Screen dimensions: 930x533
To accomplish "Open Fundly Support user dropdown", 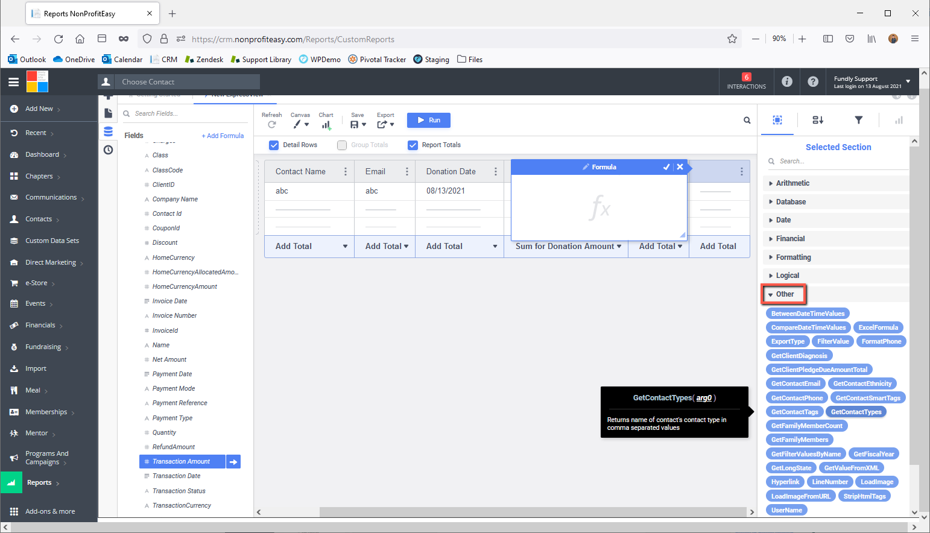I will pyautogui.click(x=872, y=82).
